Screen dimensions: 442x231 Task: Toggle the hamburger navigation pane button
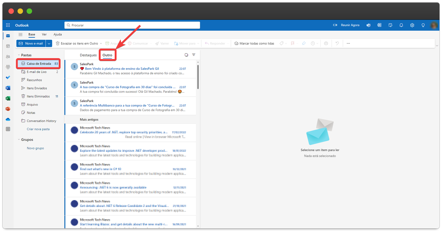coord(20,34)
